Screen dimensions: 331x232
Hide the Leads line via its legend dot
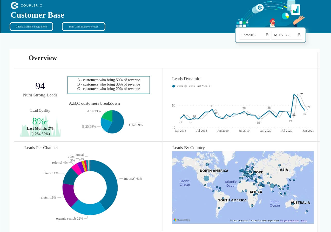[173, 86]
